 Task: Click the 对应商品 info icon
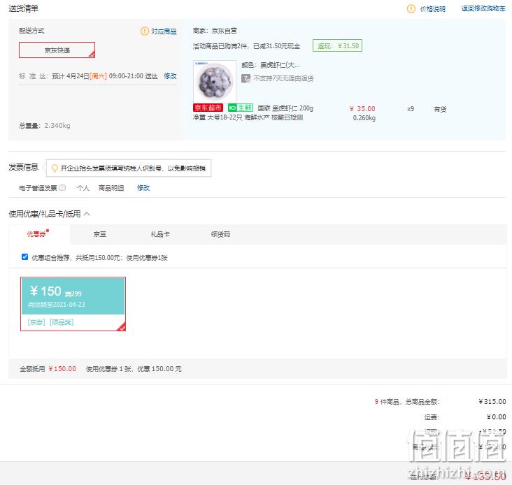pos(144,31)
